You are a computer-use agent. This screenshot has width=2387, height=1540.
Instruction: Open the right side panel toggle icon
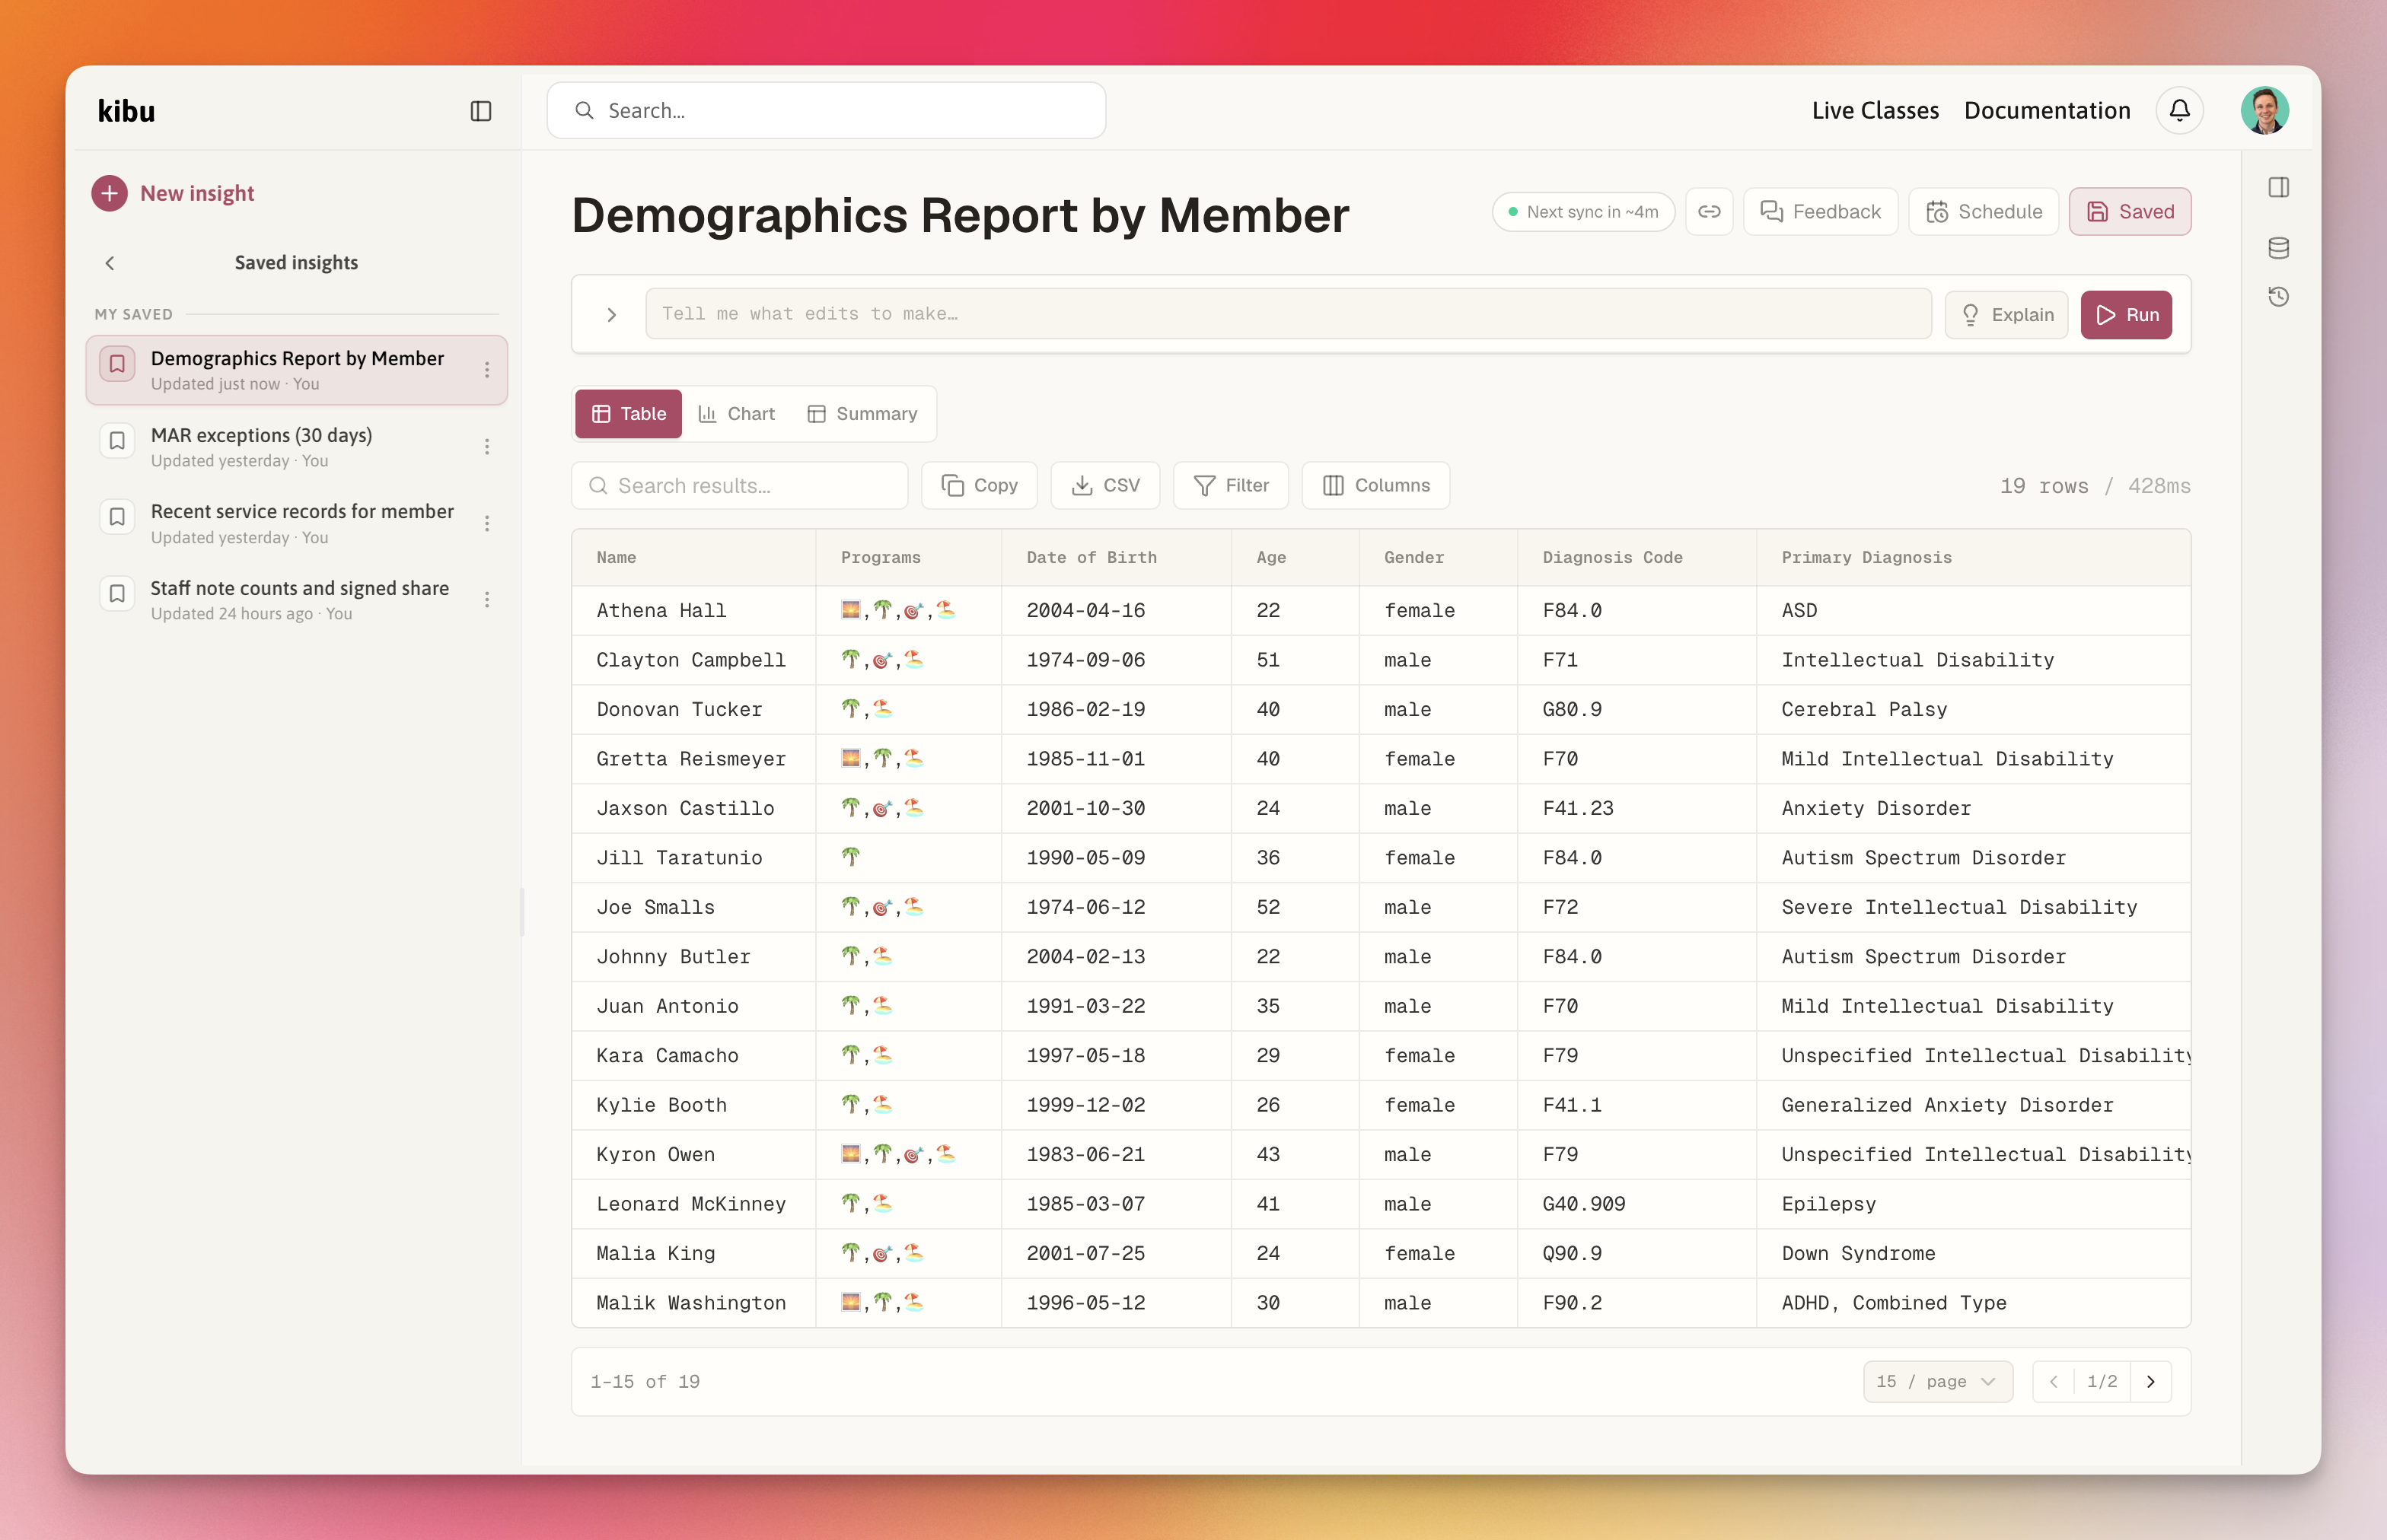click(x=2279, y=187)
